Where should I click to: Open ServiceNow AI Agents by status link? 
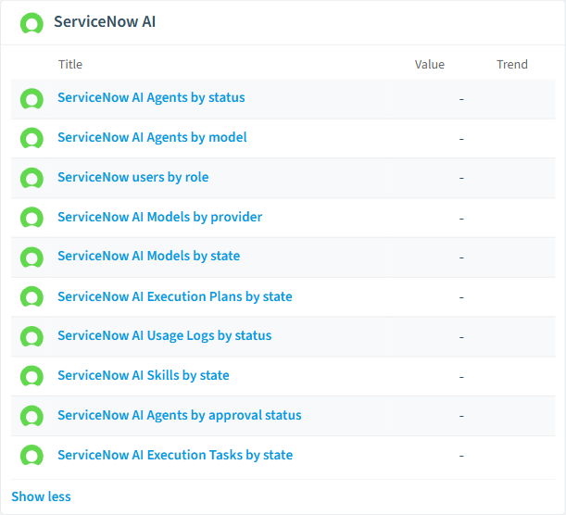[x=151, y=98]
